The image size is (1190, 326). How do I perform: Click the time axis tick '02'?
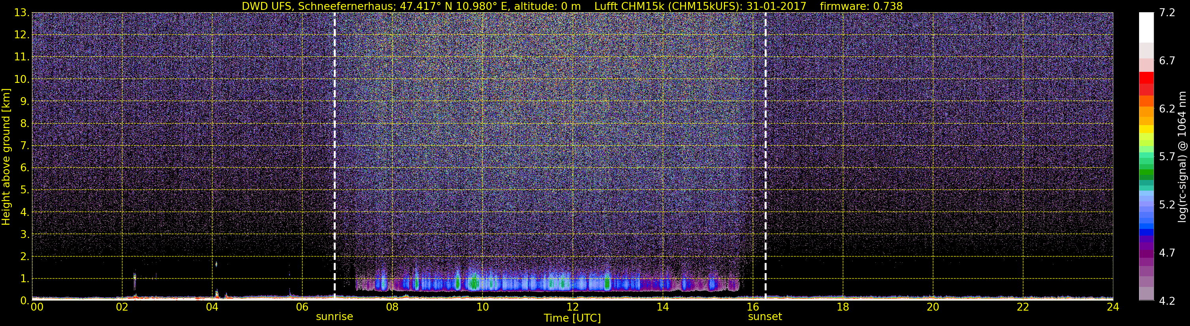[x=122, y=307]
